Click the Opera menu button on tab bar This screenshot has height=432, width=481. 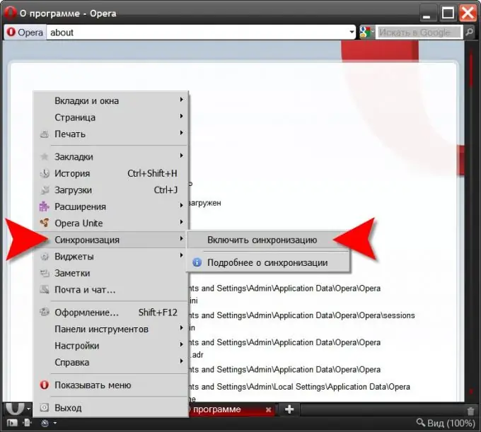pyautogui.click(x=18, y=409)
